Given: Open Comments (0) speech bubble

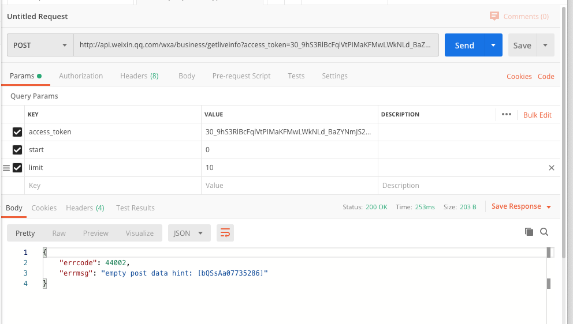Looking at the screenshot, I should point(494,16).
